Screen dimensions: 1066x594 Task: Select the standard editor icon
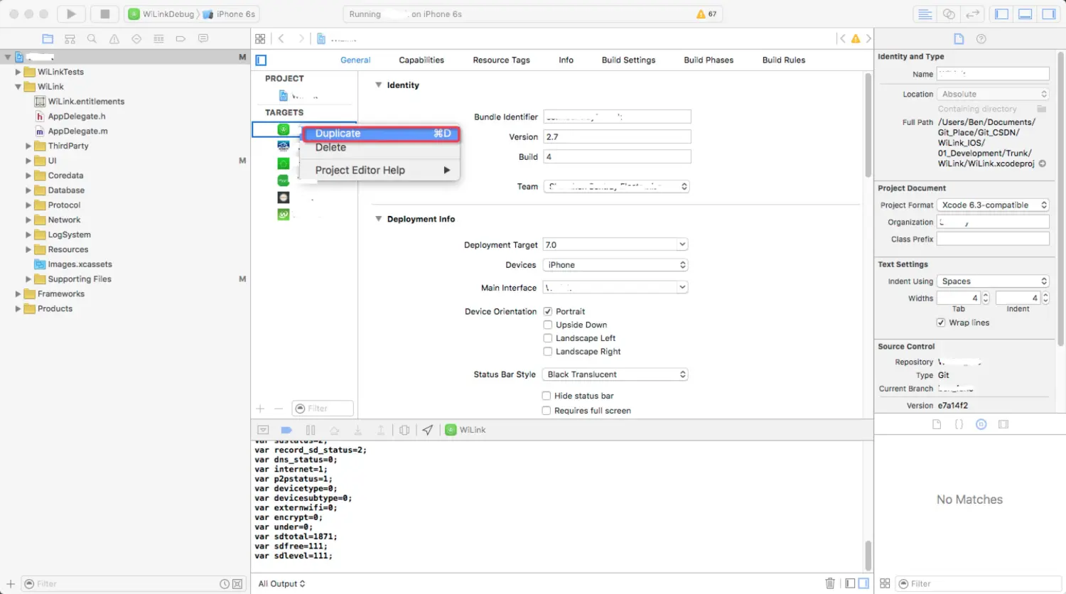click(925, 14)
